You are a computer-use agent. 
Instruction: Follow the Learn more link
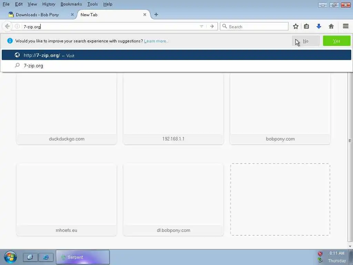click(x=156, y=41)
